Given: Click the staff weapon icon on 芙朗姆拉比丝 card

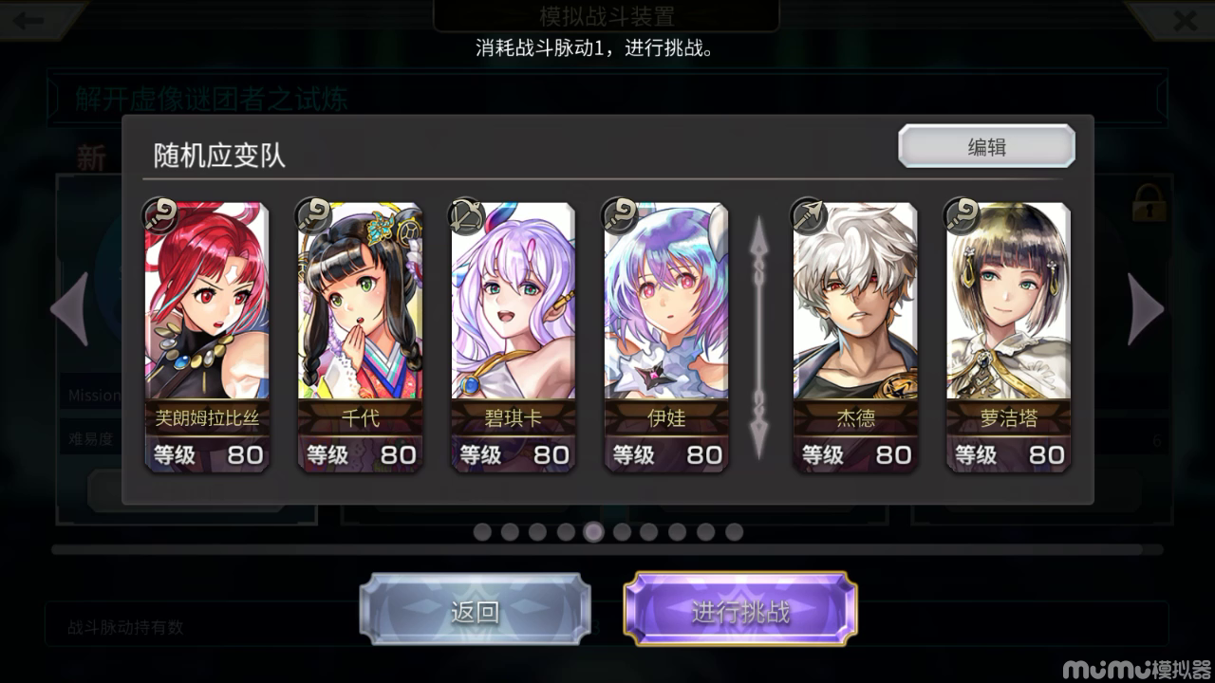Looking at the screenshot, I should 160,215.
